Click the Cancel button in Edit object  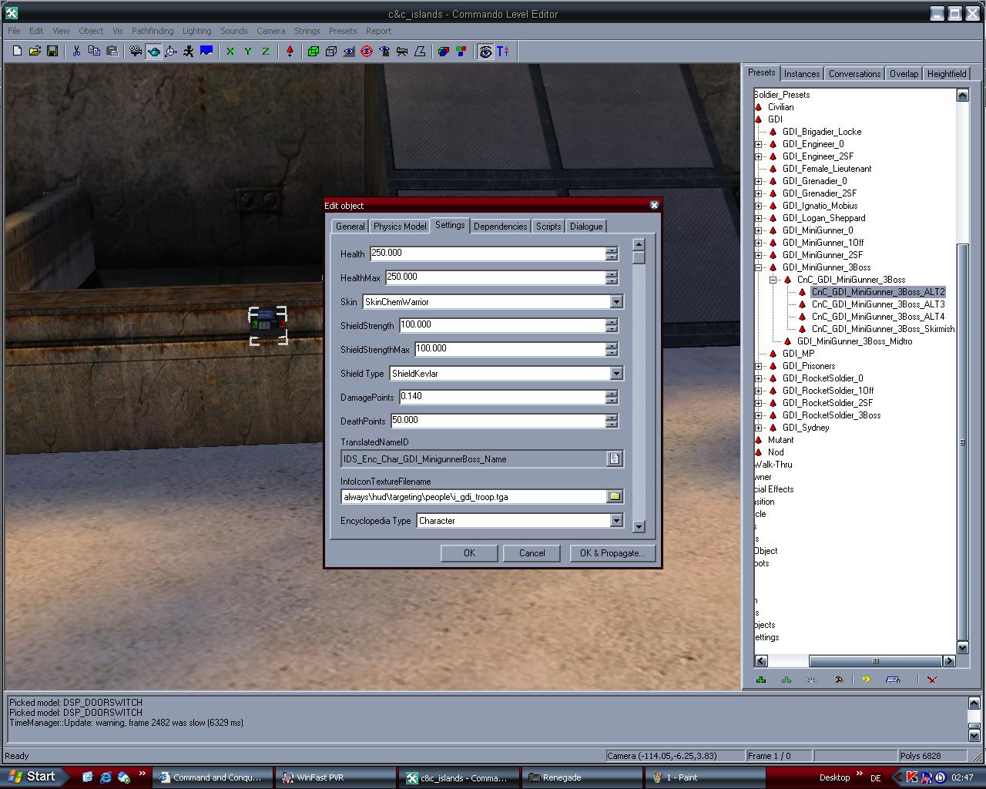[x=532, y=553]
